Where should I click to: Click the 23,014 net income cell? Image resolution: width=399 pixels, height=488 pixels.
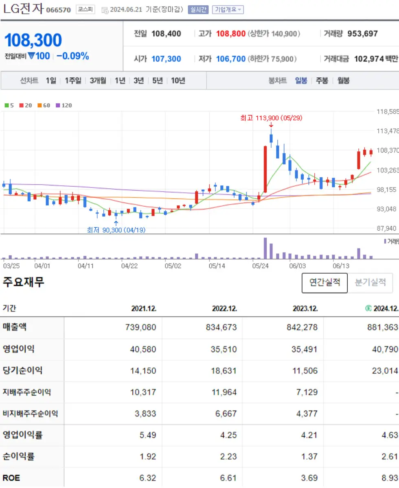coord(386,370)
